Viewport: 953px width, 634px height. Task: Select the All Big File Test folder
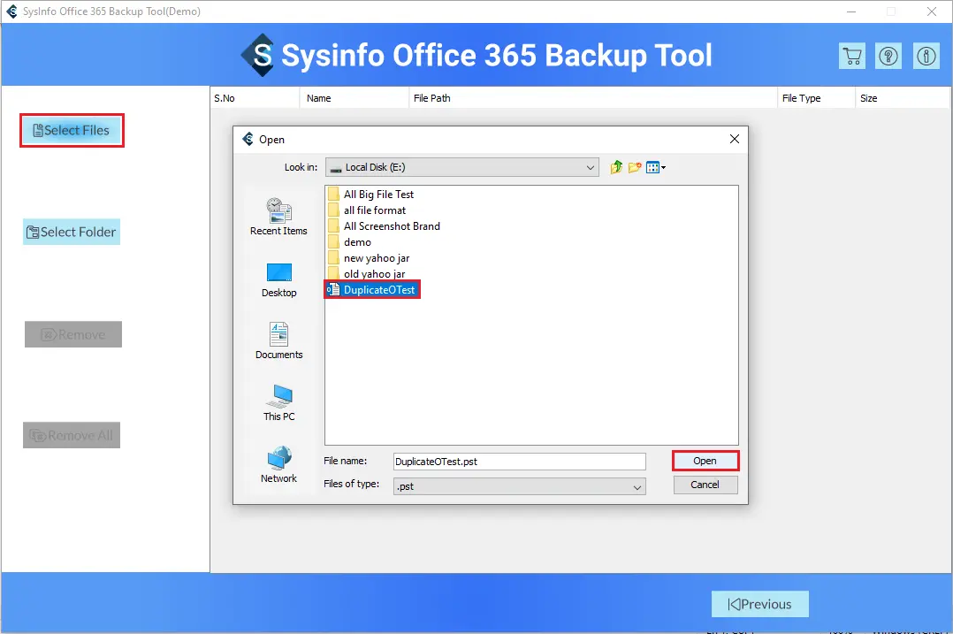[x=371, y=195]
